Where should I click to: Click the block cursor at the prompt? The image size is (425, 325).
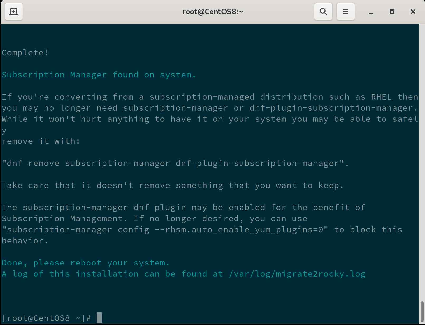pos(99,318)
